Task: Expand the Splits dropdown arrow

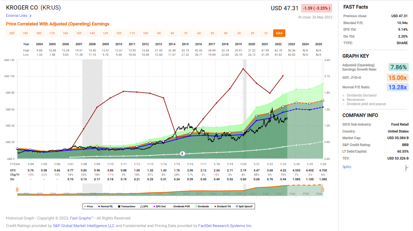Action: pyautogui.click(x=407, y=167)
